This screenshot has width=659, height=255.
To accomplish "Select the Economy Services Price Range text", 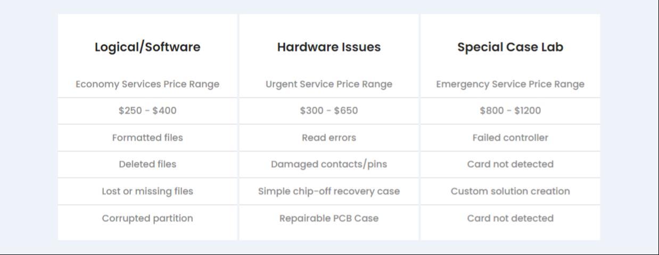I will 147,84.
